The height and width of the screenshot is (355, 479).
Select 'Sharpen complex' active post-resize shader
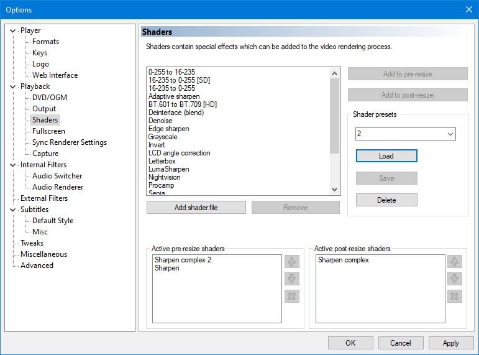point(344,260)
